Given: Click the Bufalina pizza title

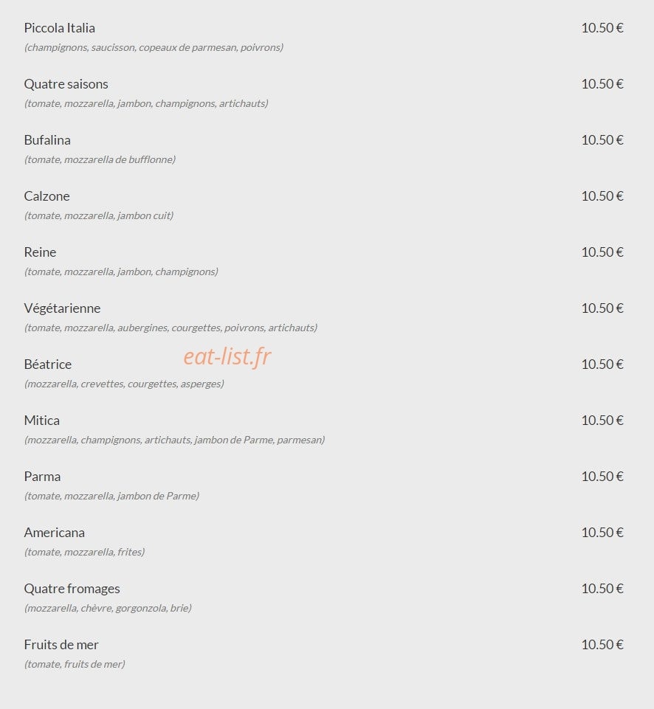Looking at the screenshot, I should 47,140.
